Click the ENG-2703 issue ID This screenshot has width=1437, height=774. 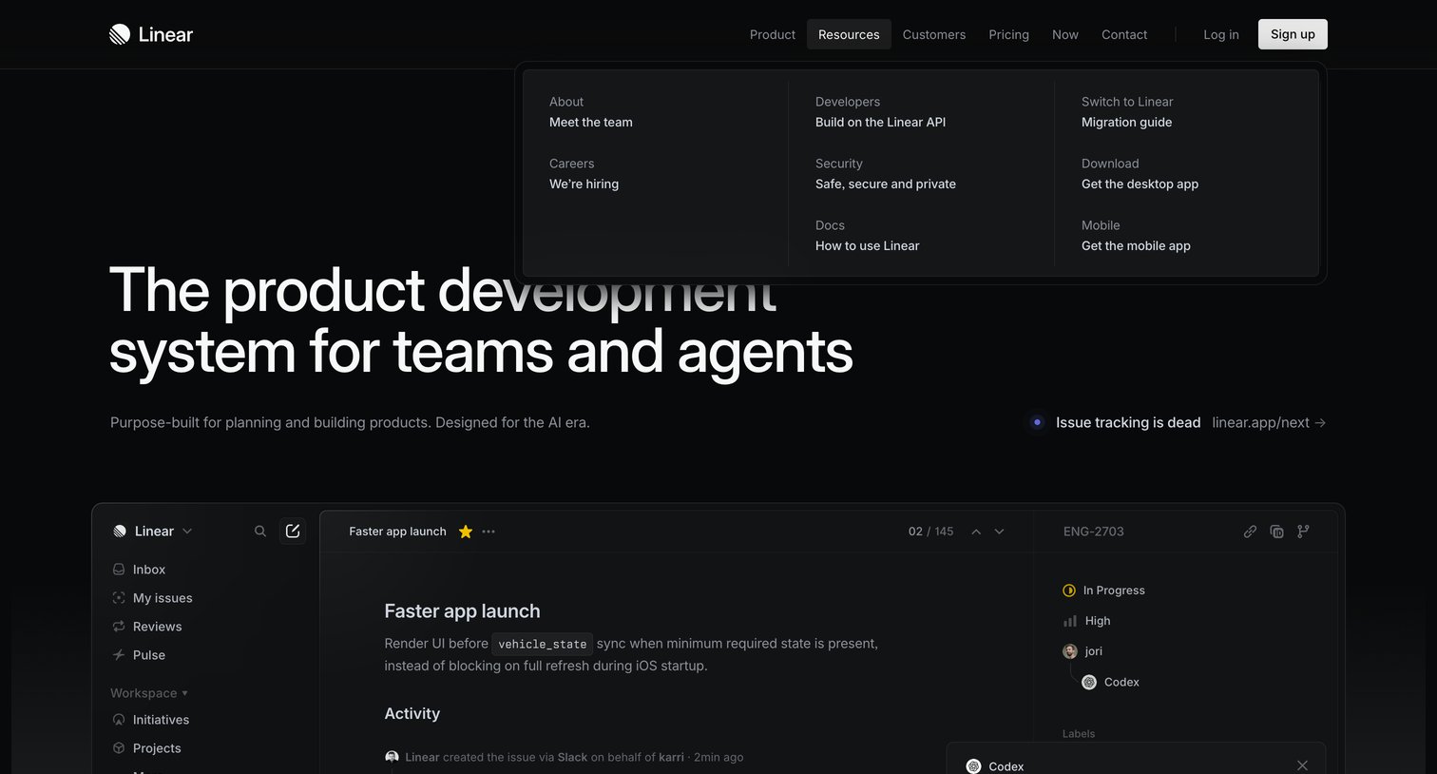point(1094,532)
